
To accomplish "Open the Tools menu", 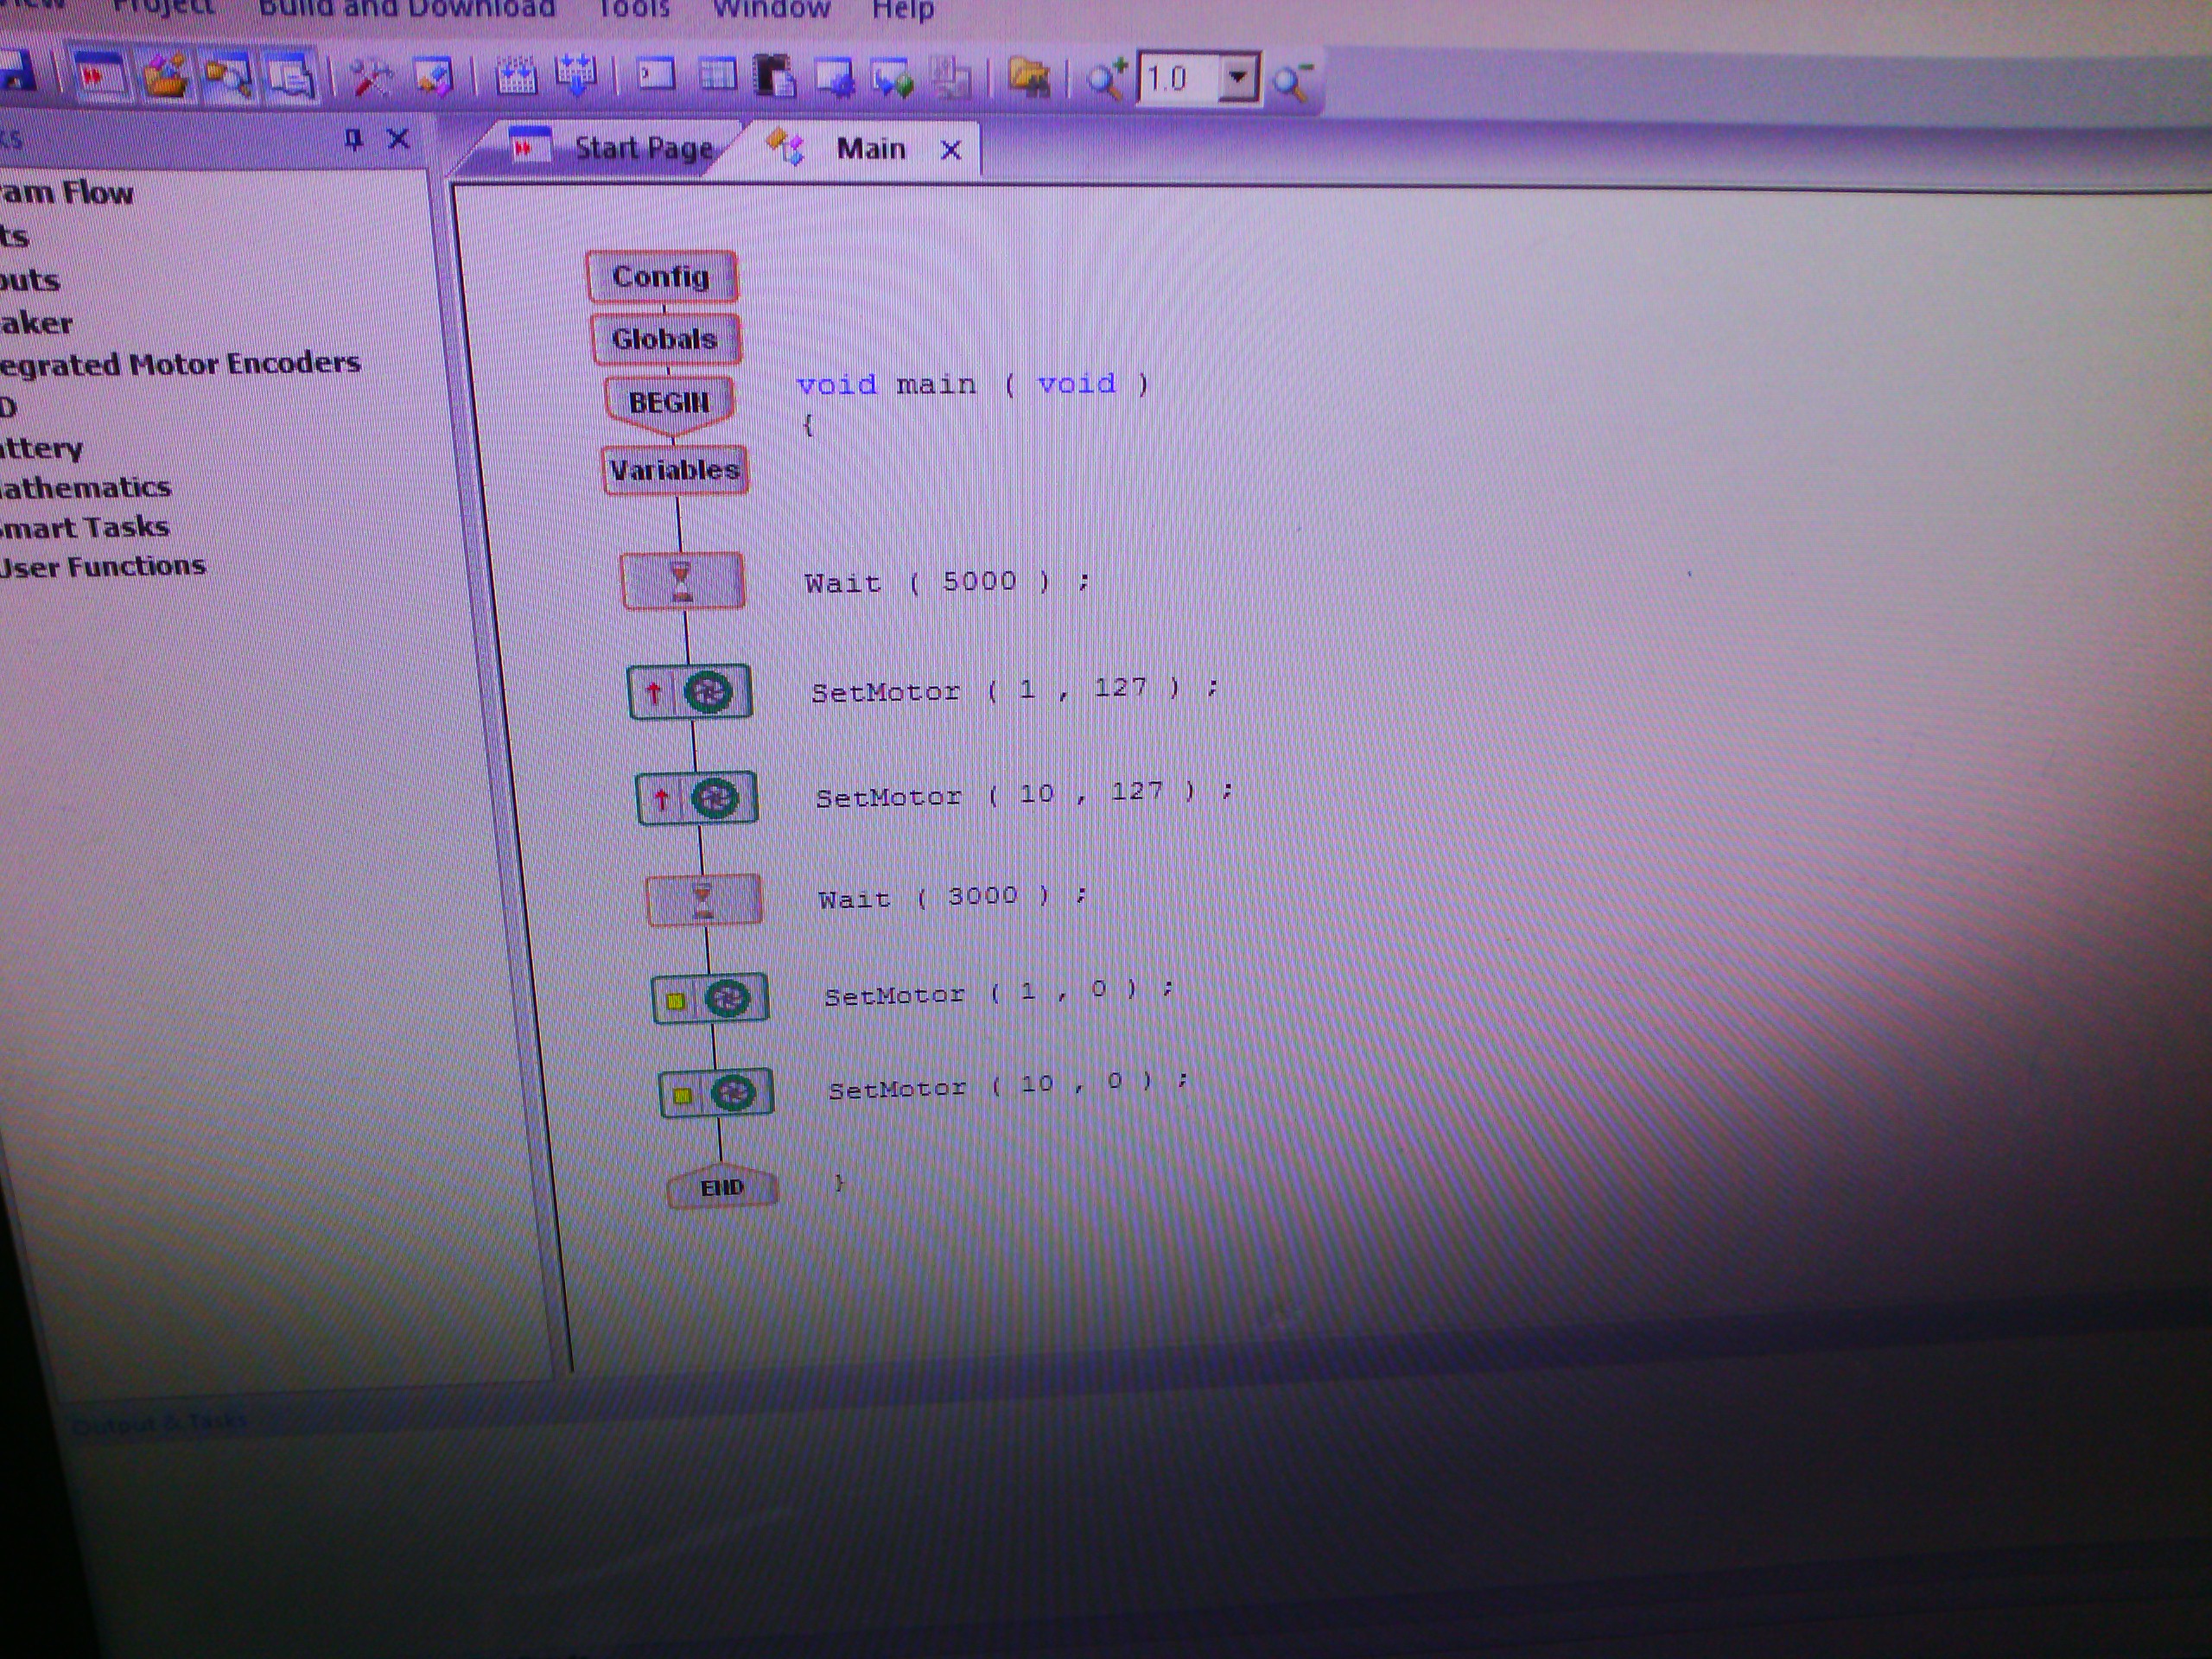I will coord(633,9).
